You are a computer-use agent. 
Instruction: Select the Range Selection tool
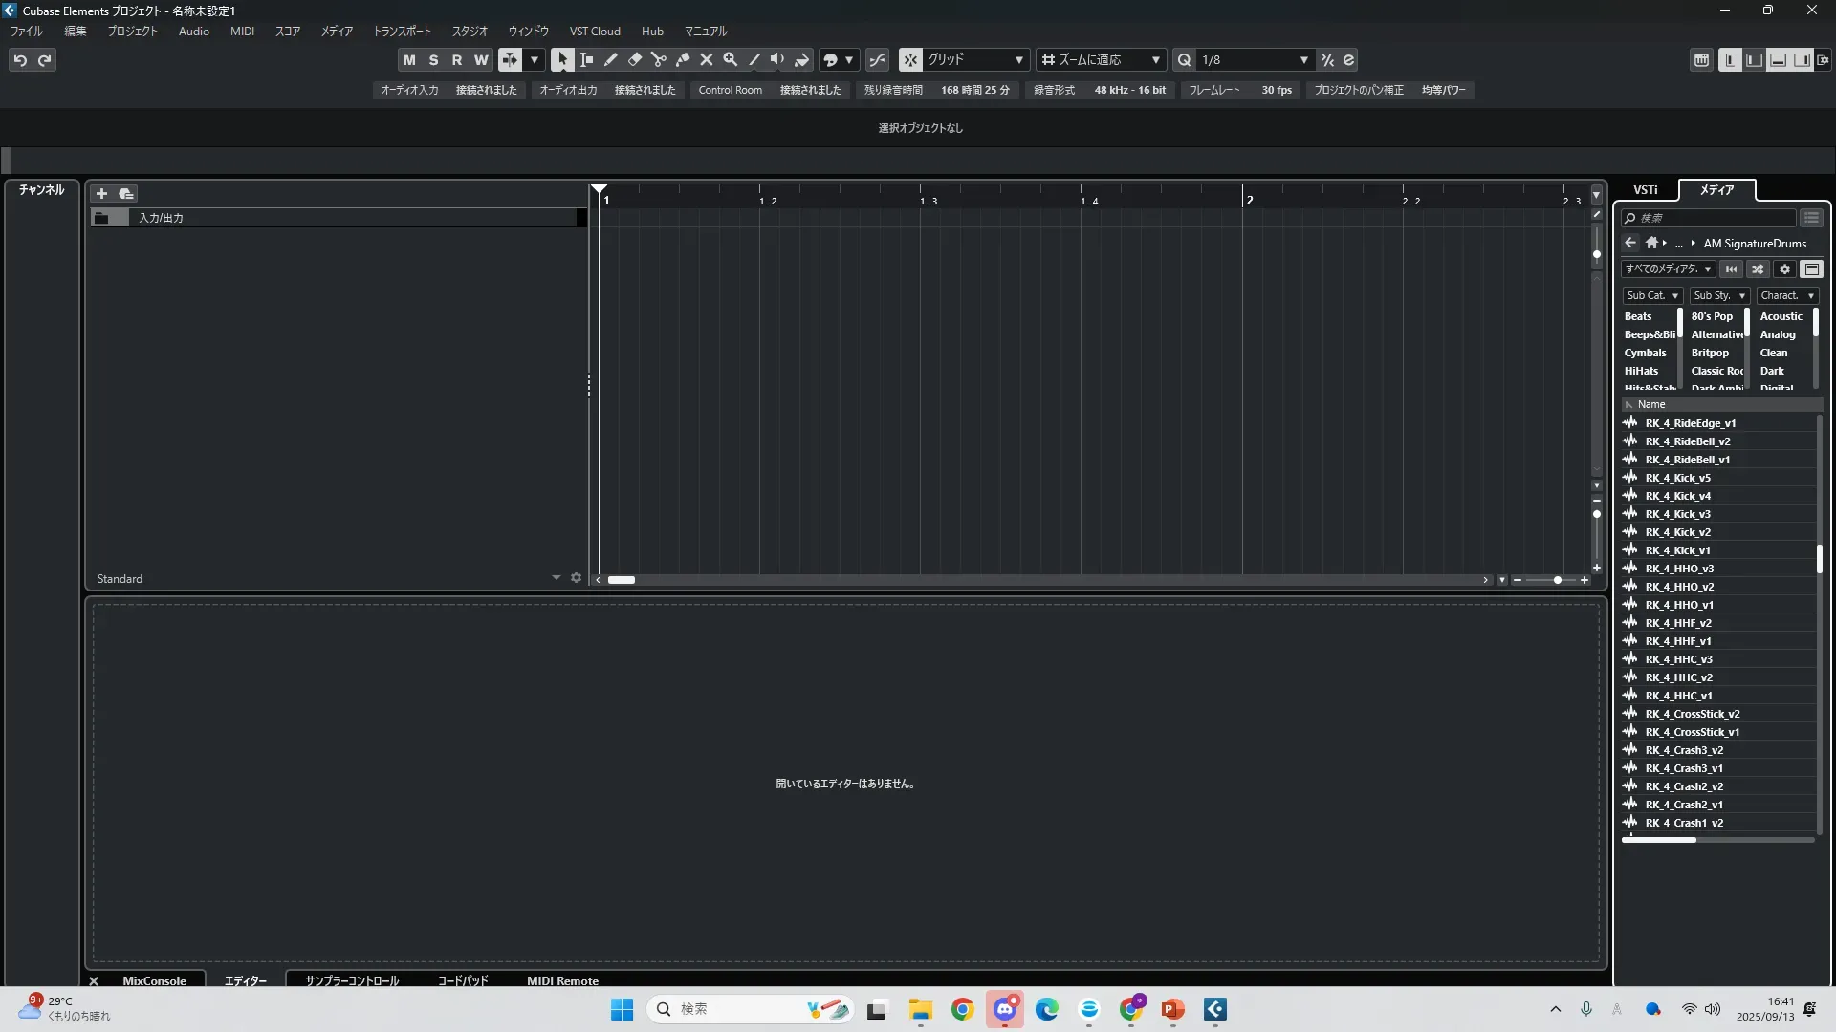(x=586, y=60)
